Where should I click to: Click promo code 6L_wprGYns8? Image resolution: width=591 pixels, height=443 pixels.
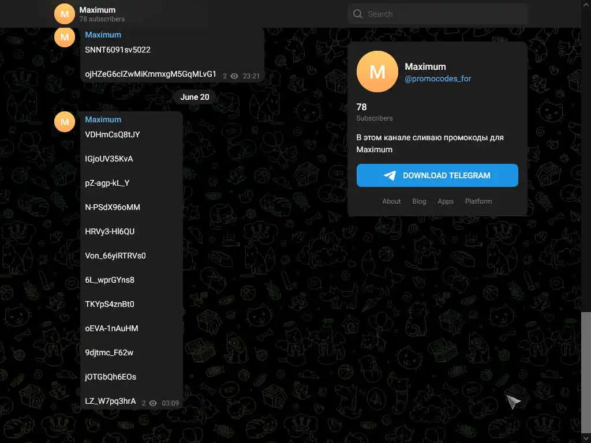pos(110,280)
